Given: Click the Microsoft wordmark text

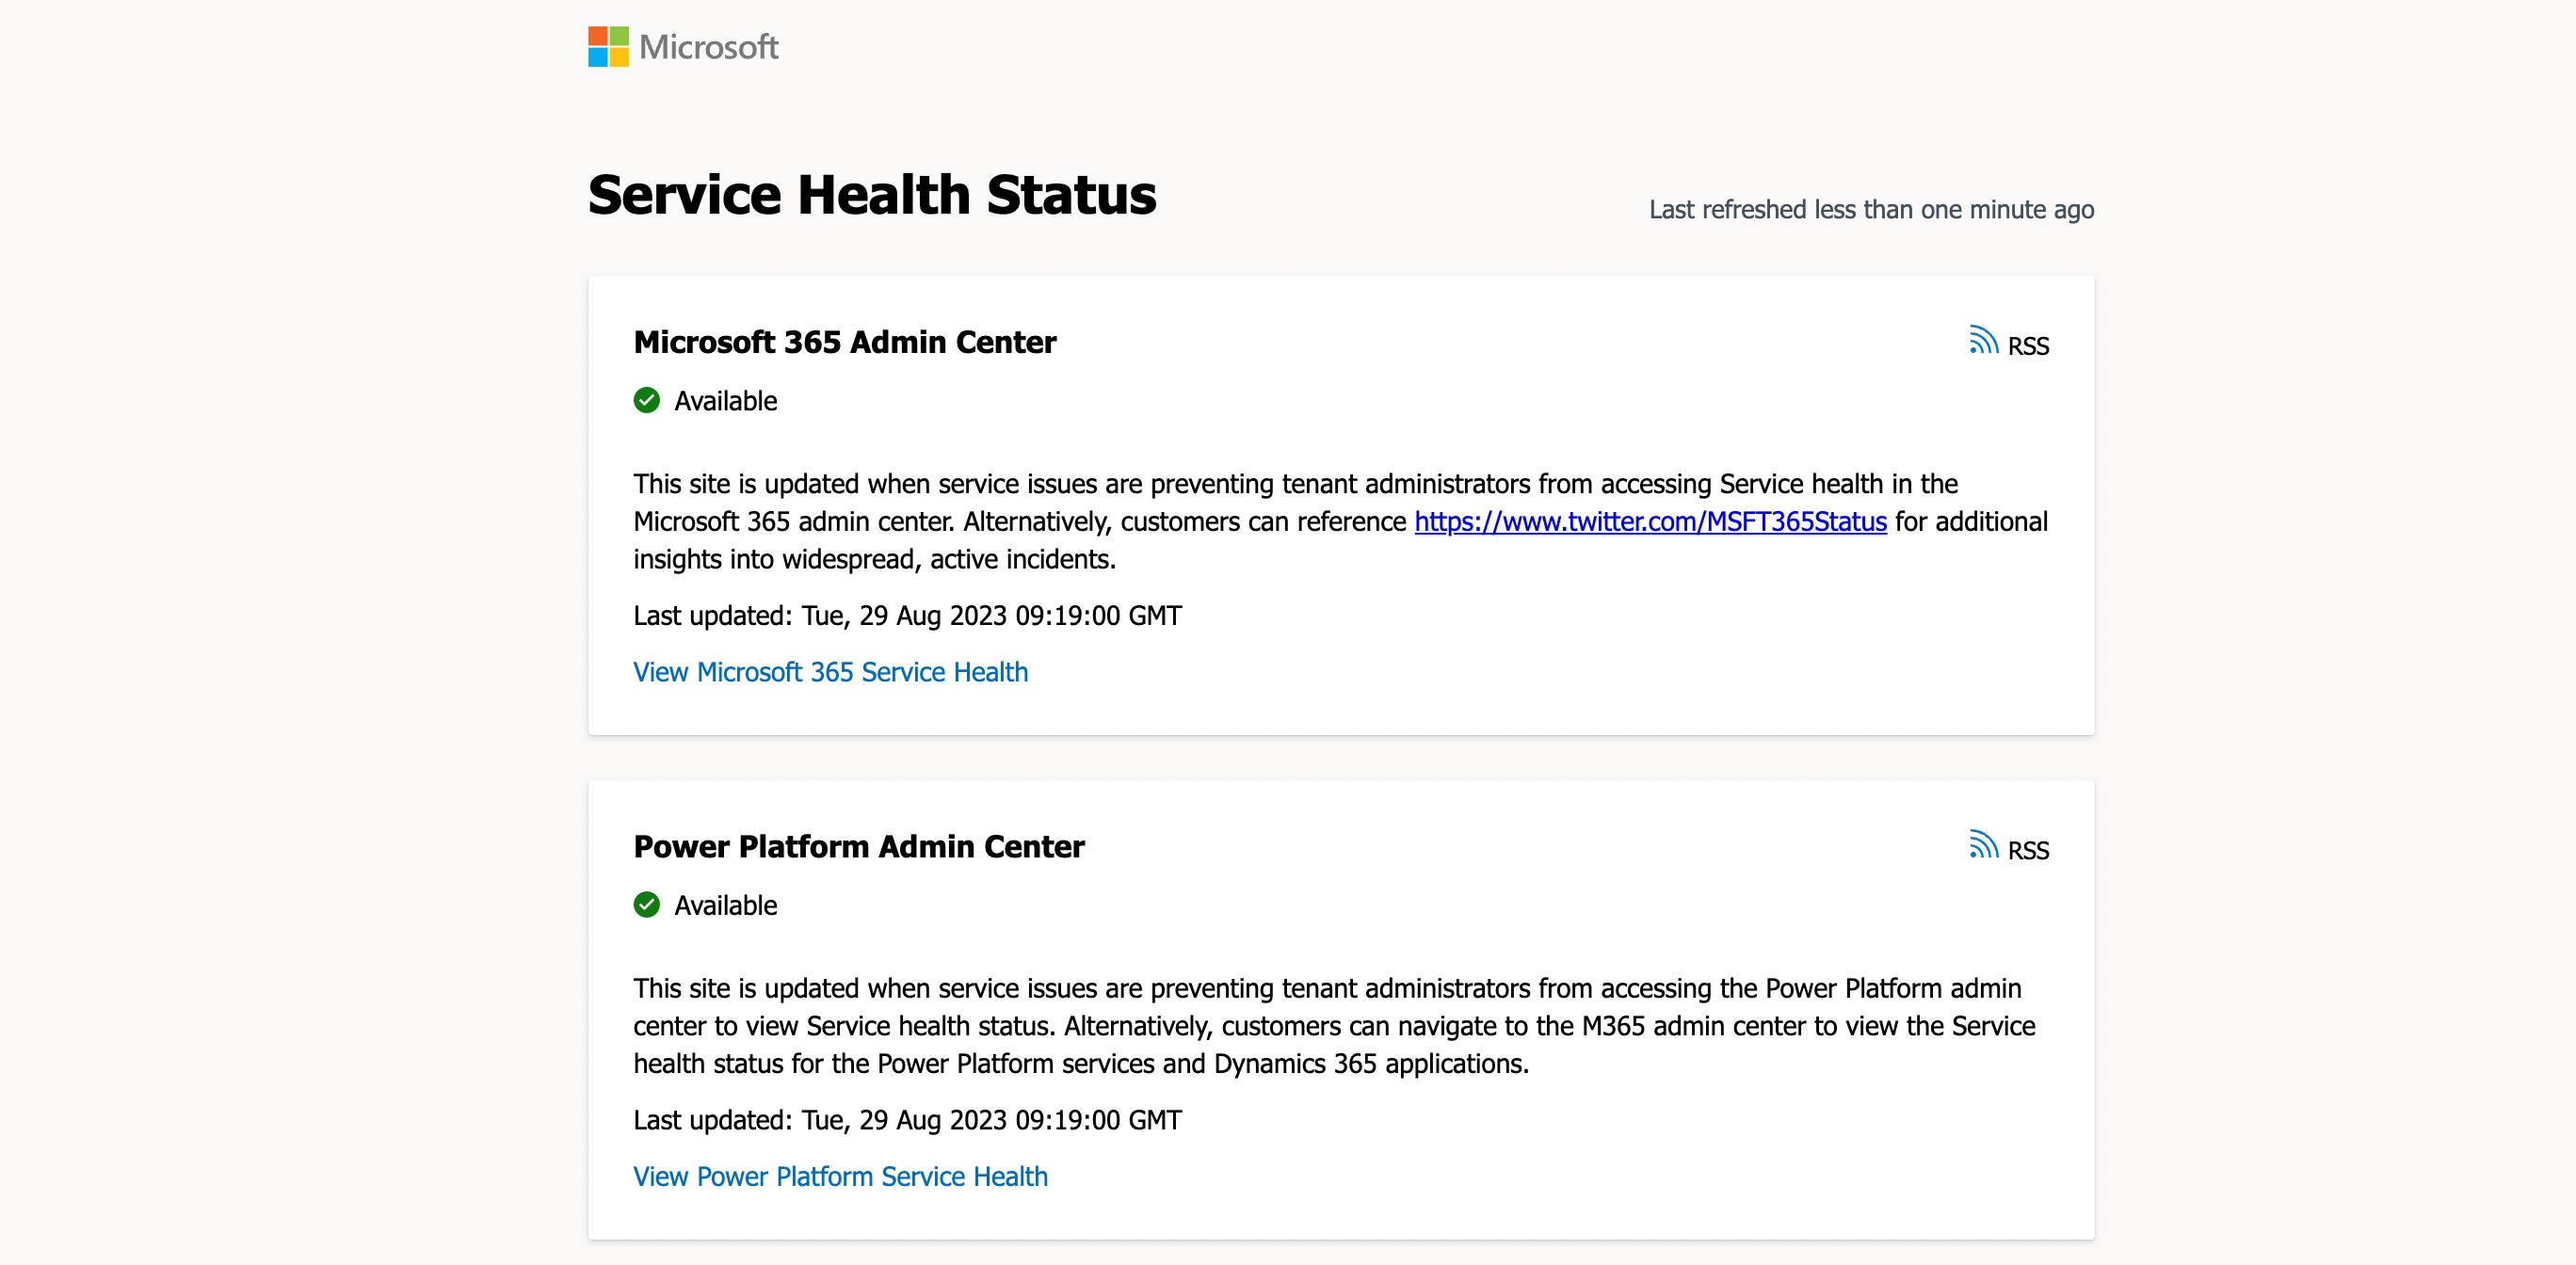Looking at the screenshot, I should 708,47.
